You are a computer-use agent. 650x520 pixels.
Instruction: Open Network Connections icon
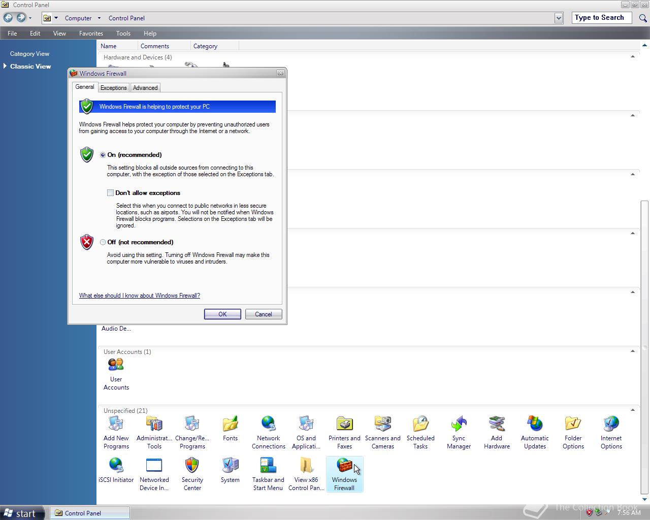[268, 433]
